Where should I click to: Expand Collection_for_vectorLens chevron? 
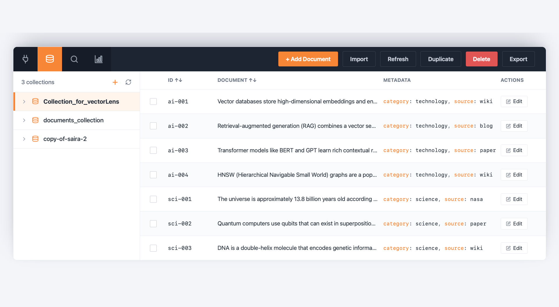pos(24,102)
